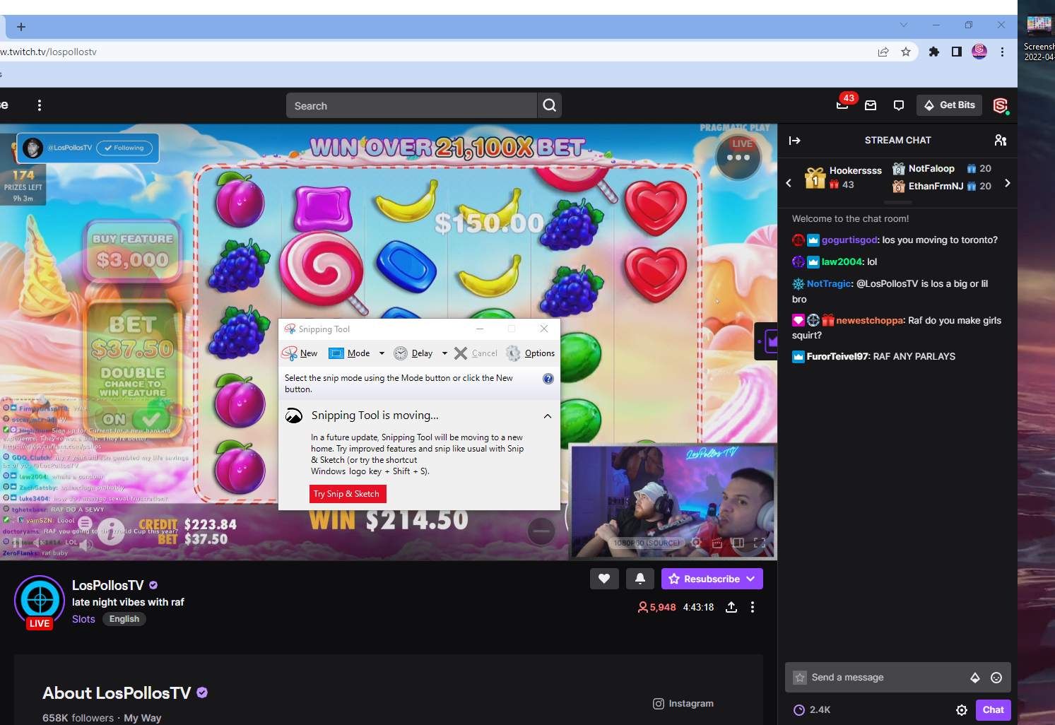Viewport: 1055px width, 725px height.
Task: Open channel points 2.4K balance
Action: pyautogui.click(x=812, y=710)
